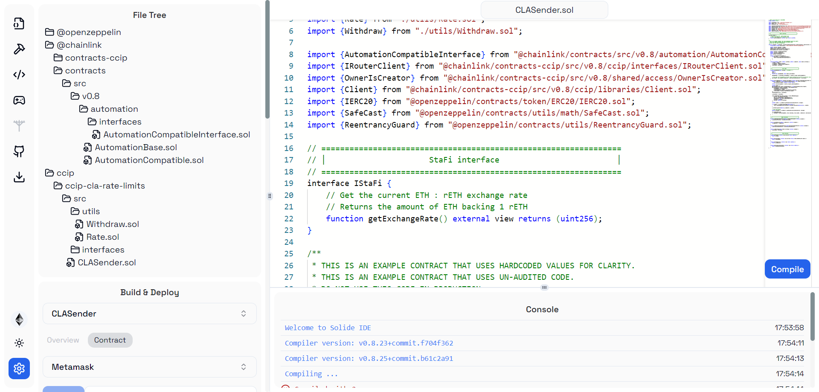Viewport: 819px width, 392px height.
Task: Open CLASender.sol from file tree
Action: [x=107, y=262]
